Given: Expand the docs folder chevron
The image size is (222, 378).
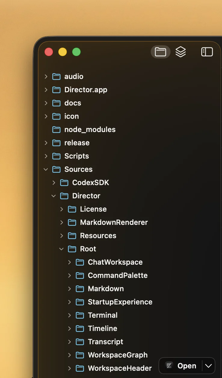Looking at the screenshot, I should tap(46, 103).
